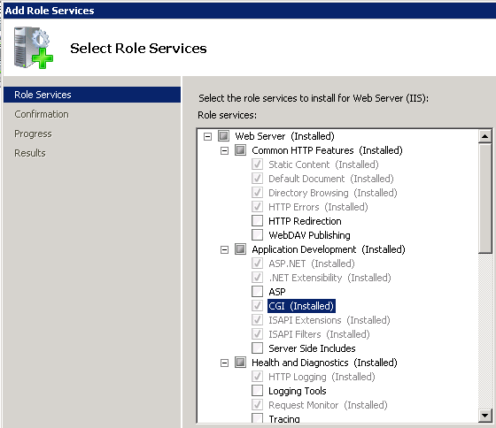Collapse the Health and Diagnostics node
The width and height of the screenshot is (496, 428).
click(224, 363)
